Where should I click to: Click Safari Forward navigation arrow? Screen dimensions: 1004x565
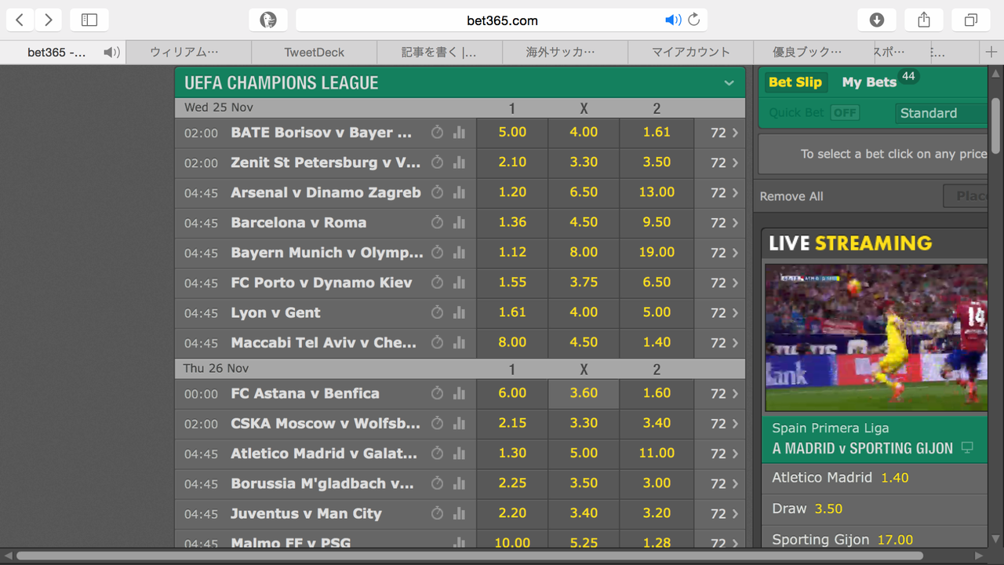[x=48, y=20]
